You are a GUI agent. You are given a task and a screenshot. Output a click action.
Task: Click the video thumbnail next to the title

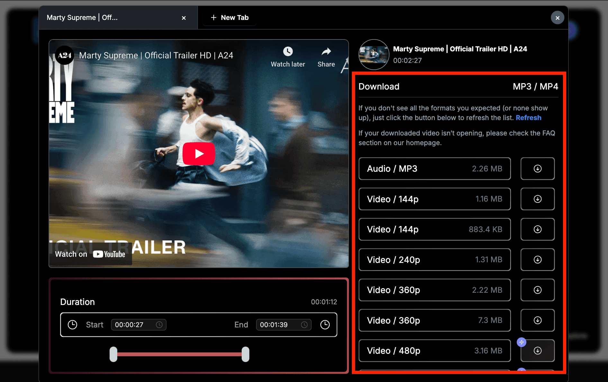pyautogui.click(x=374, y=55)
